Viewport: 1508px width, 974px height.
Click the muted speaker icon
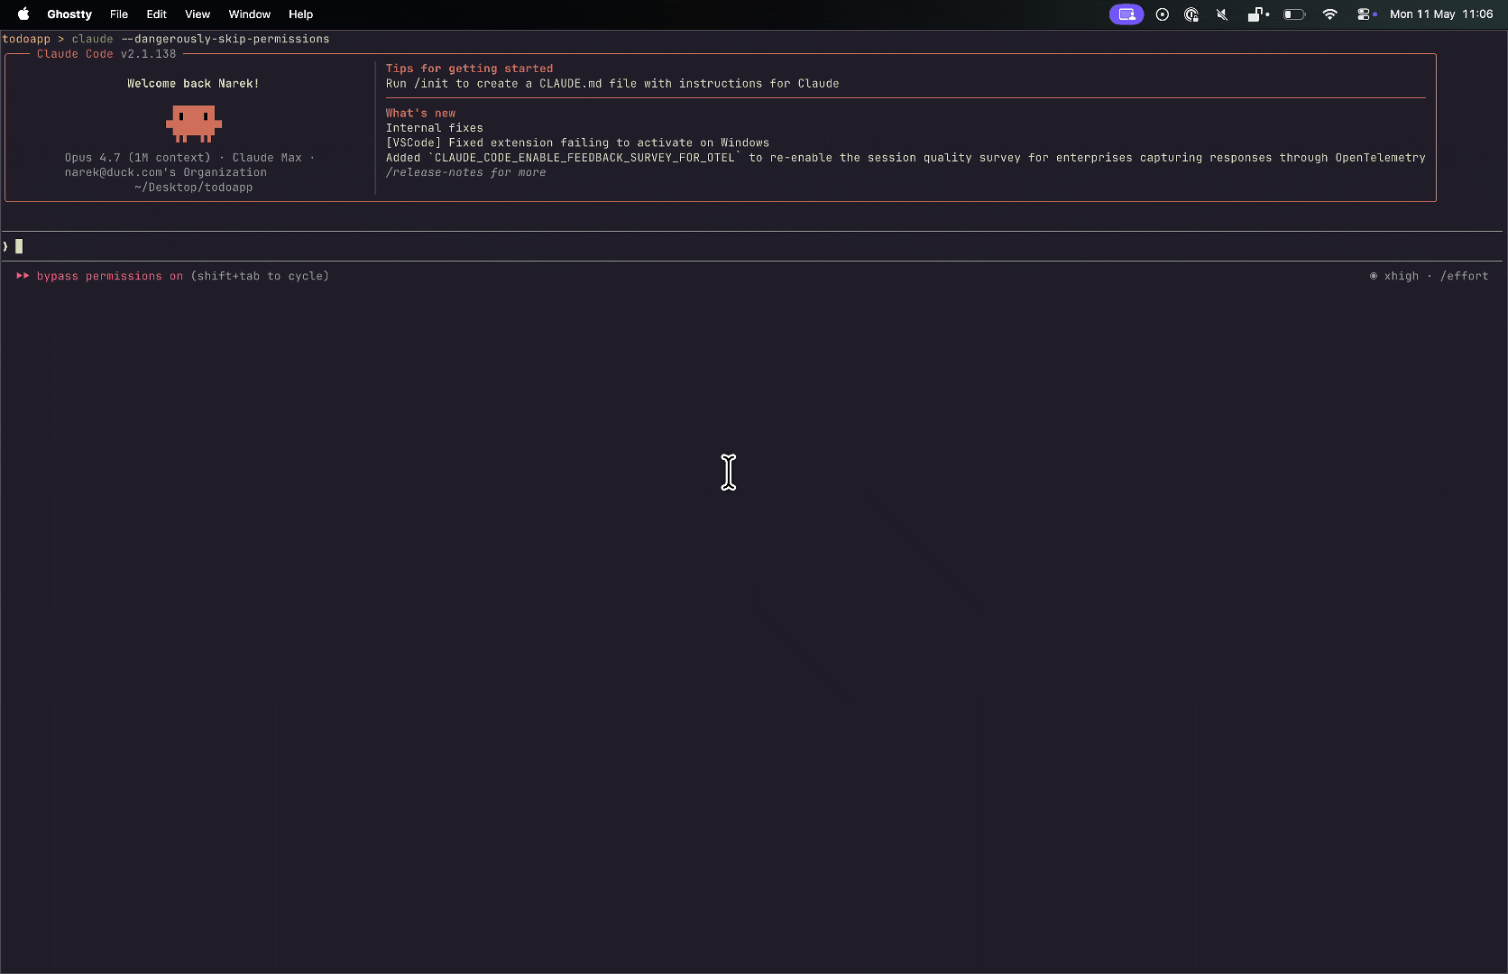pos(1222,14)
